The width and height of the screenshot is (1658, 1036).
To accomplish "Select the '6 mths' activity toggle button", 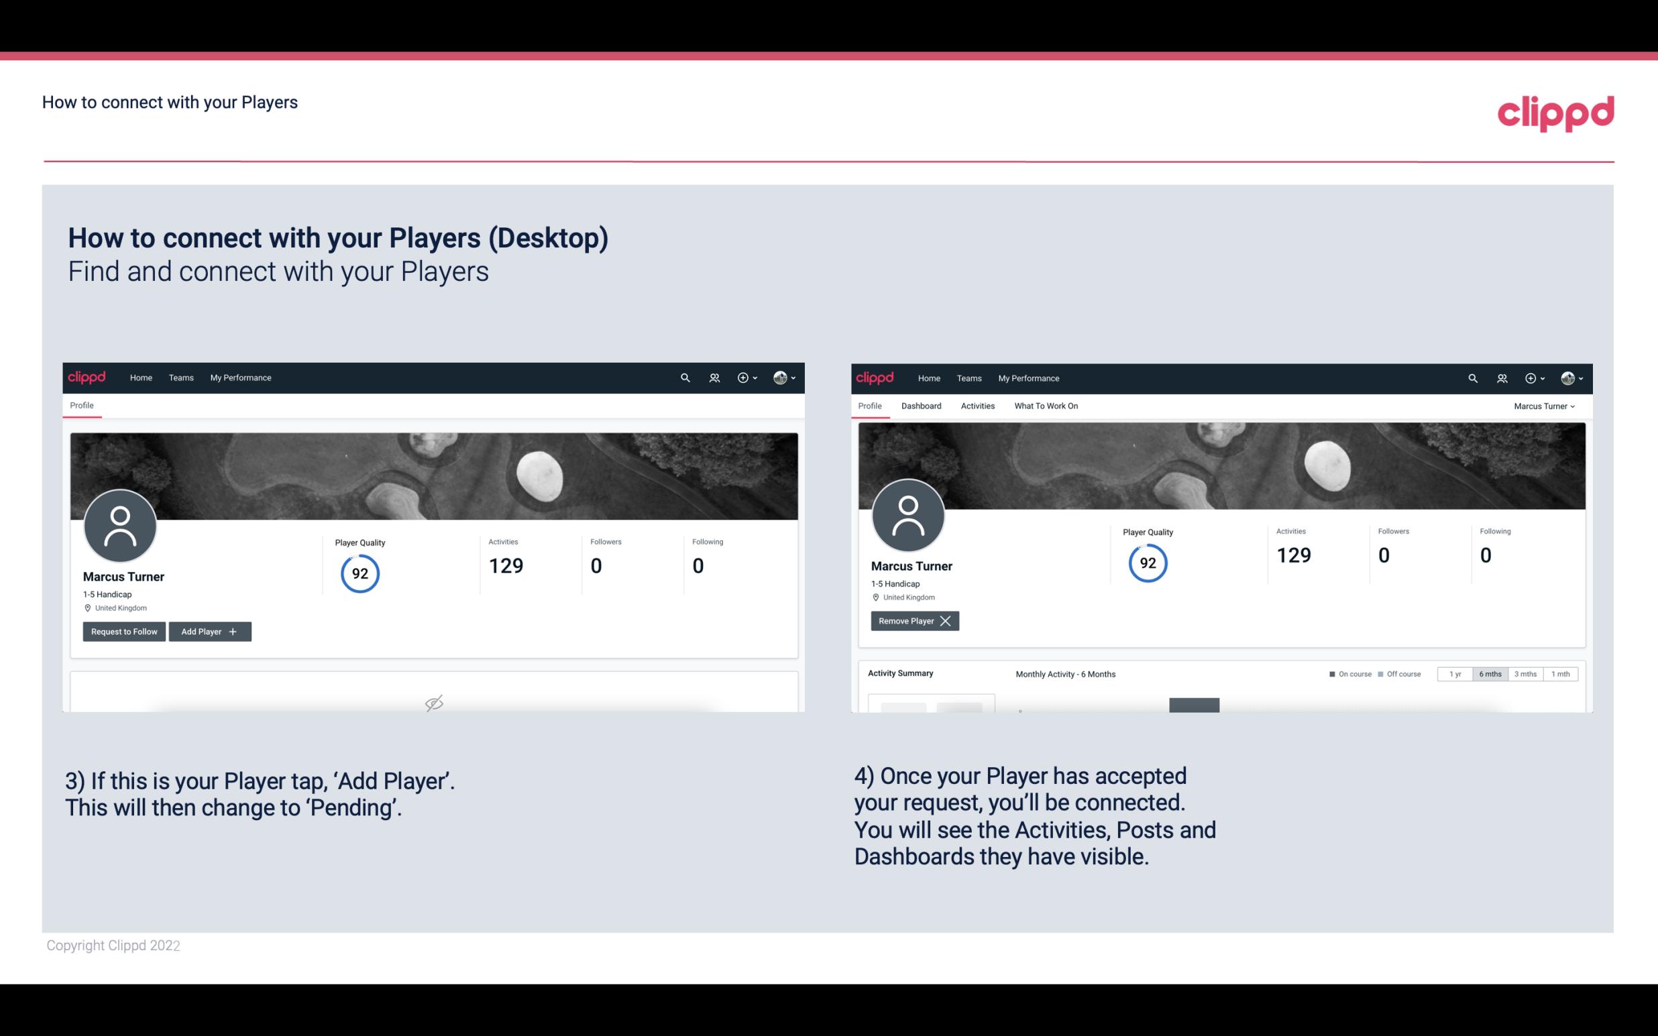I will pos(1488,673).
